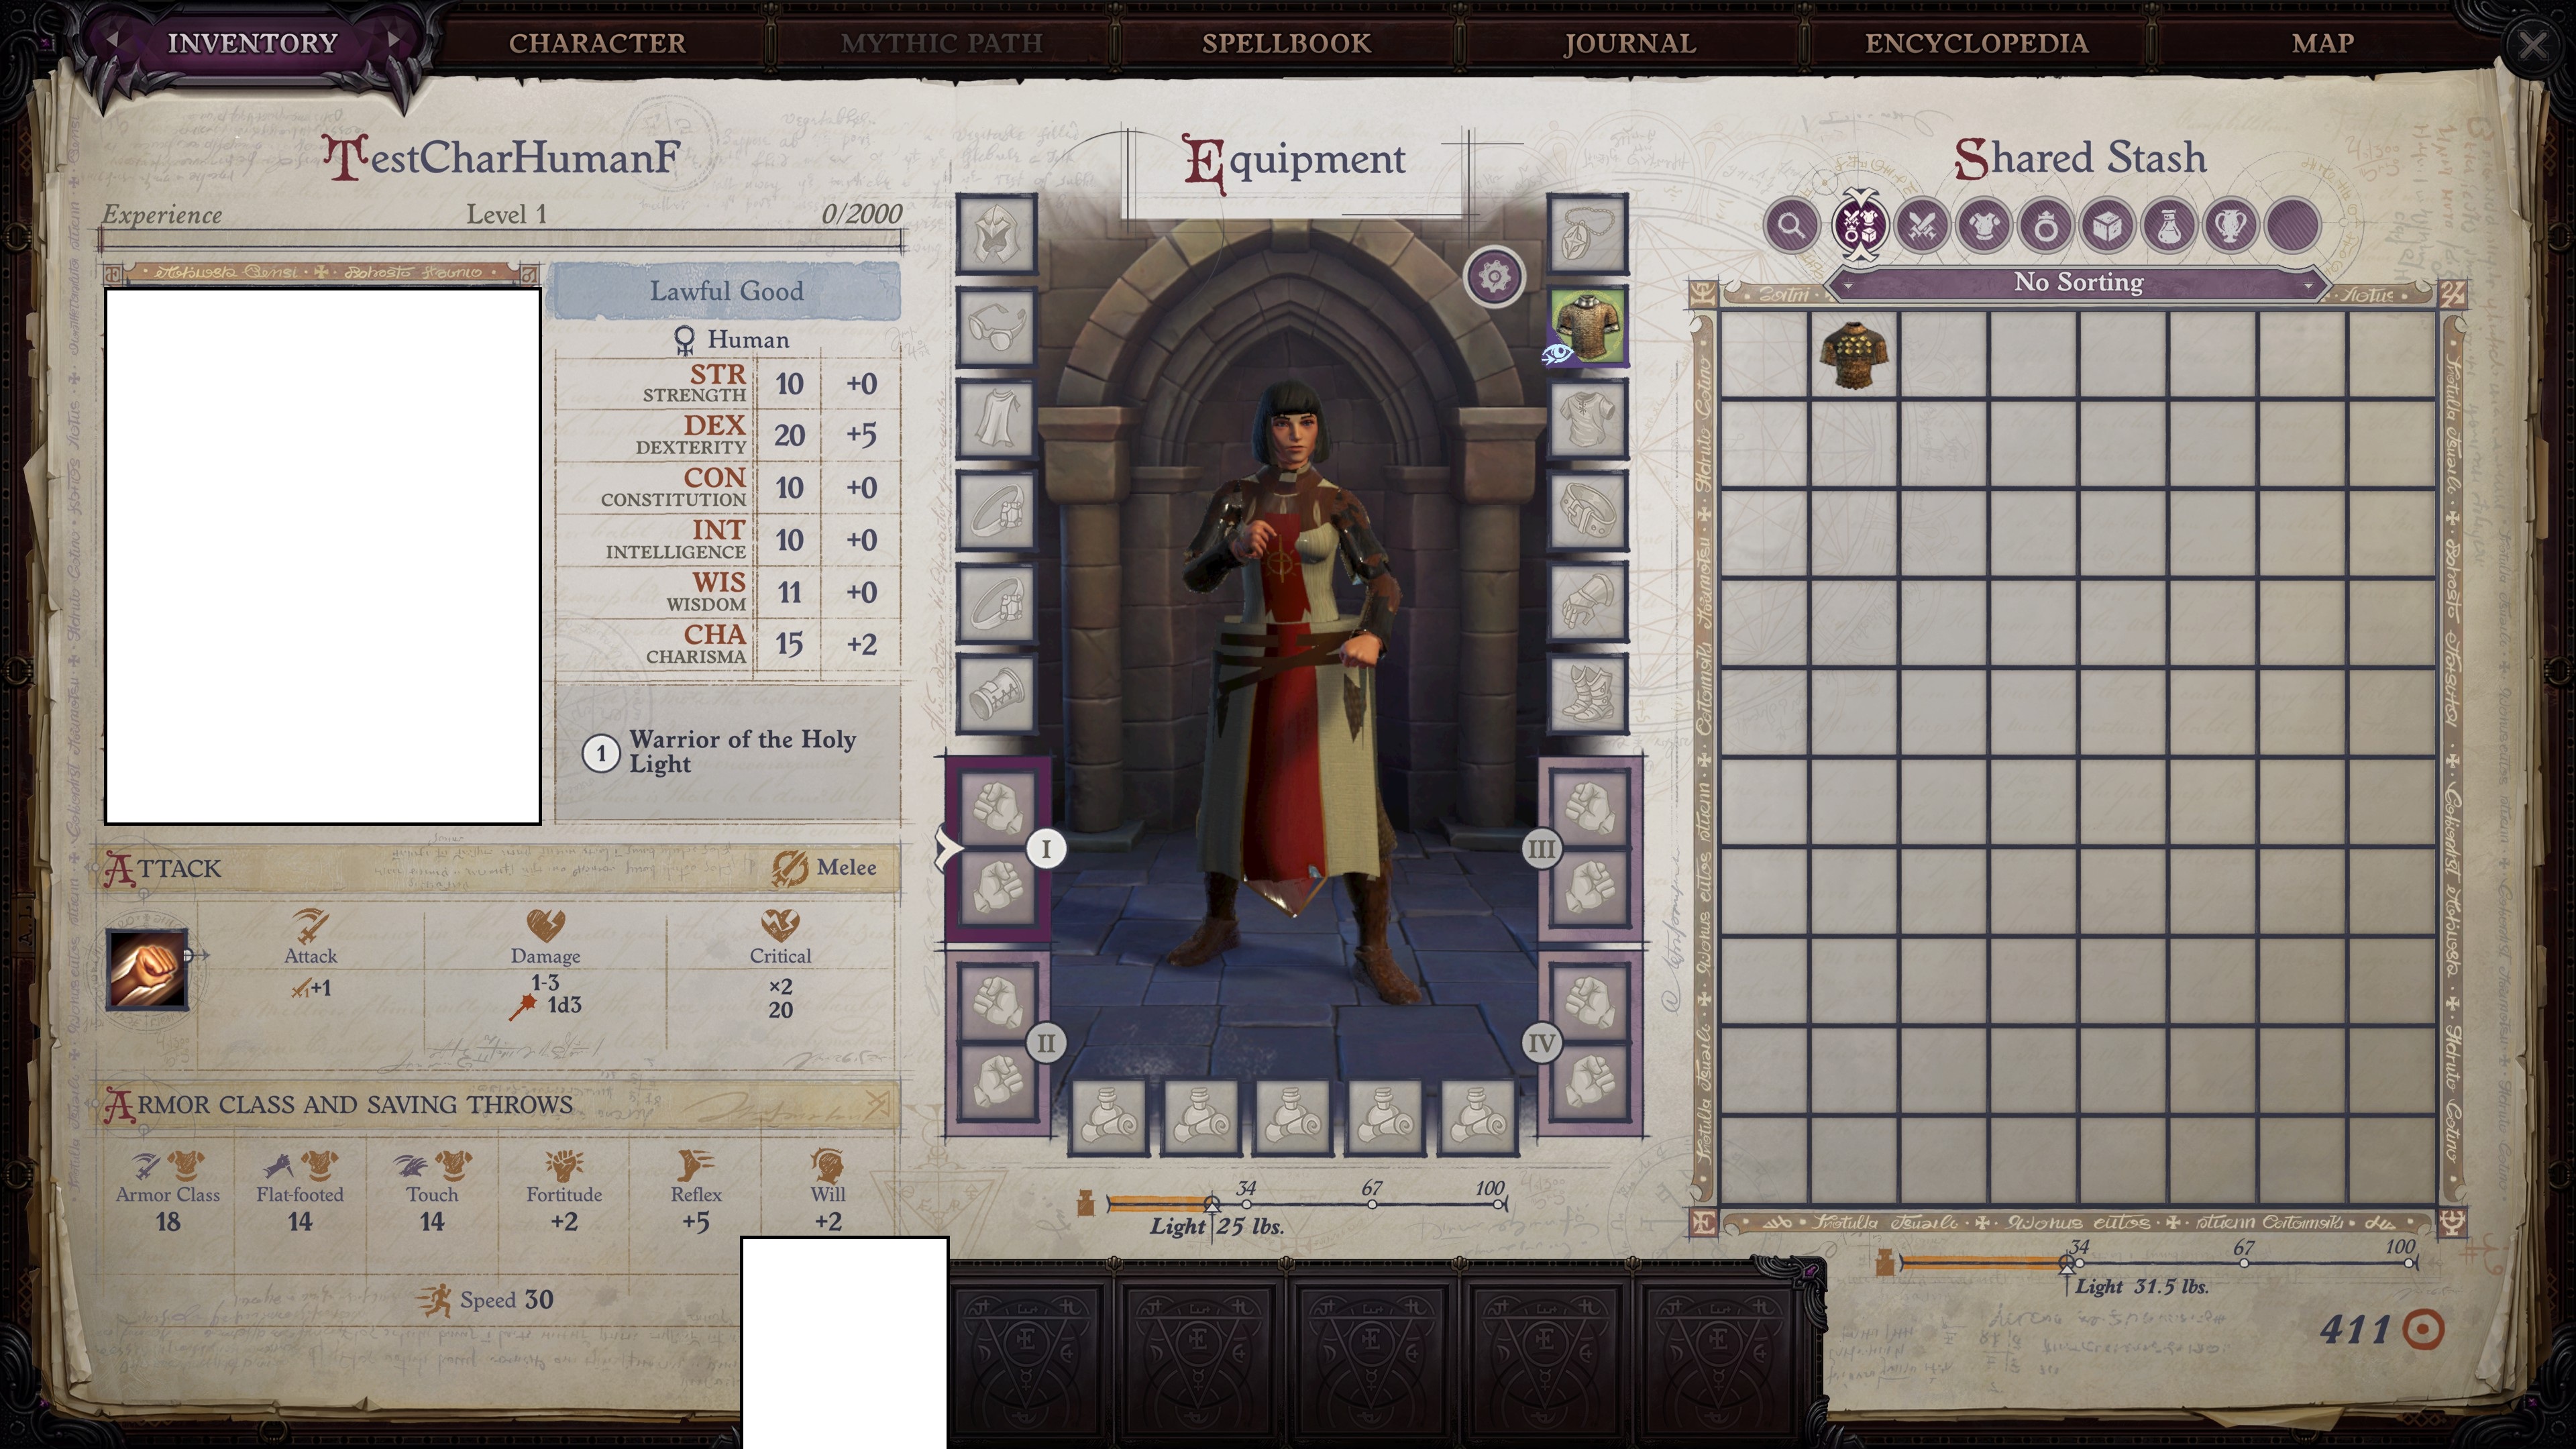Click left arrow of No Sorting bar
The image size is (2576, 1449).
pos(1848,285)
